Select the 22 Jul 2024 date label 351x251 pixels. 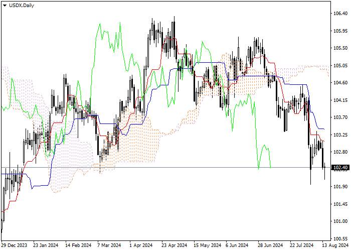click(302, 245)
